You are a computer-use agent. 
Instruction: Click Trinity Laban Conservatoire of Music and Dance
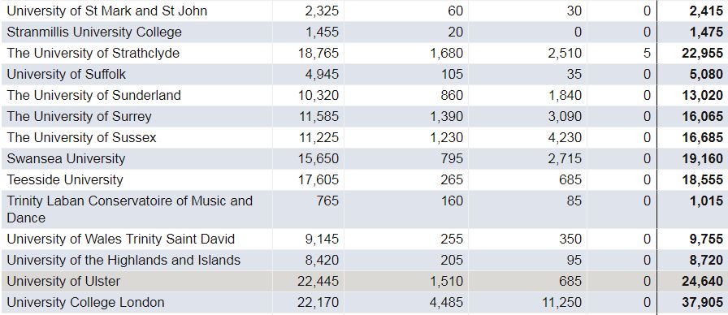coord(129,209)
